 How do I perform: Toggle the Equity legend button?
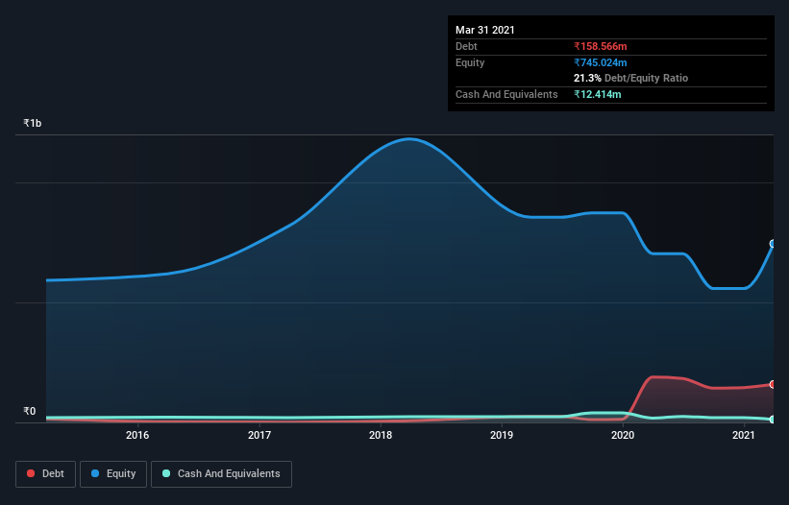113,474
